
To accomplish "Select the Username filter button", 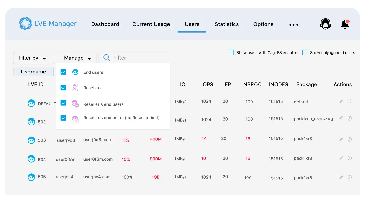I will pos(33,72).
